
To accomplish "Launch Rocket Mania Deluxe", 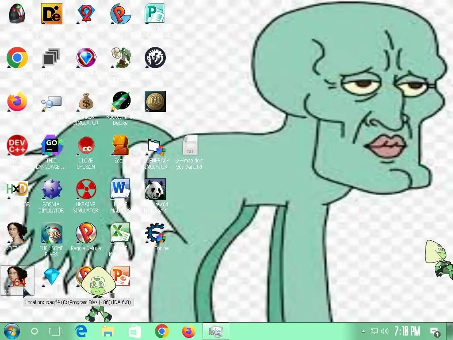I will [x=121, y=101].
